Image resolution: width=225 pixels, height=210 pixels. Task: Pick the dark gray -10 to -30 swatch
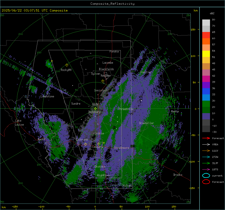tap(206, 129)
